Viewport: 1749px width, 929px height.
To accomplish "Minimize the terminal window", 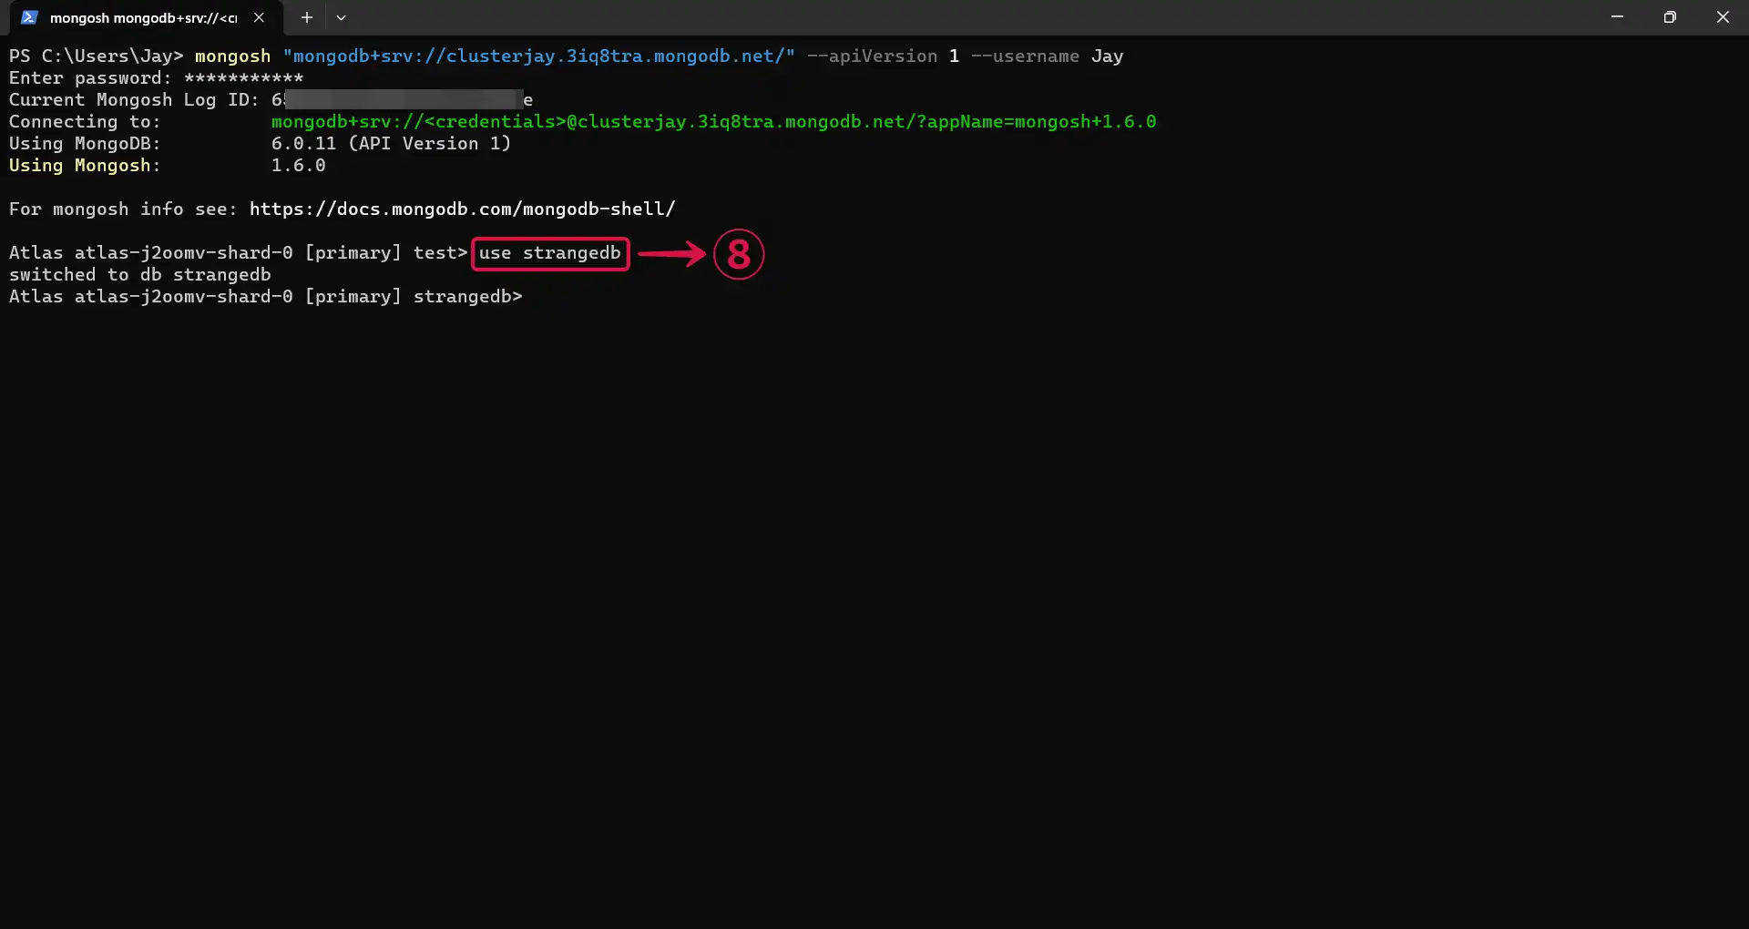I will [x=1617, y=17].
